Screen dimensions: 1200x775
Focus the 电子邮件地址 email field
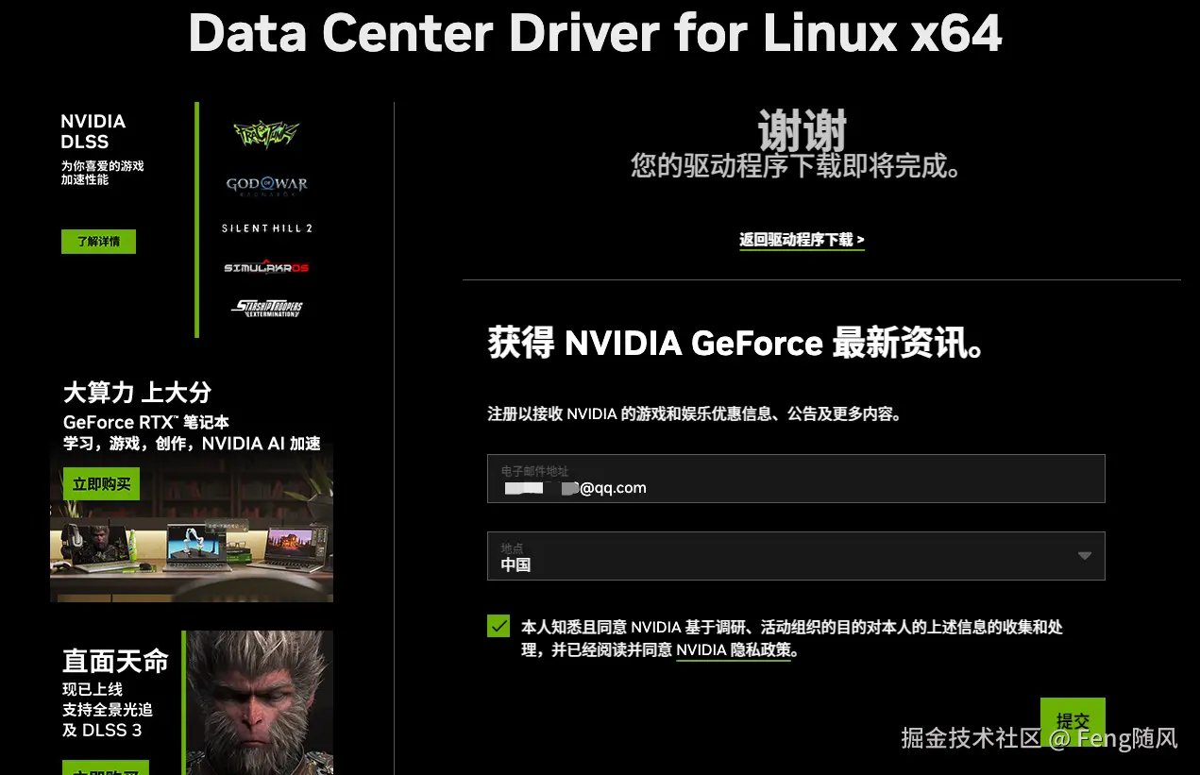point(796,479)
